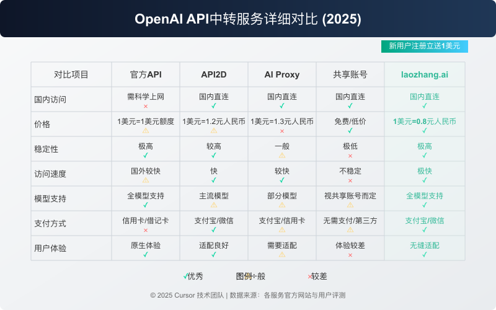Click the green check under 极快
496x310 pixels.
coord(425,180)
